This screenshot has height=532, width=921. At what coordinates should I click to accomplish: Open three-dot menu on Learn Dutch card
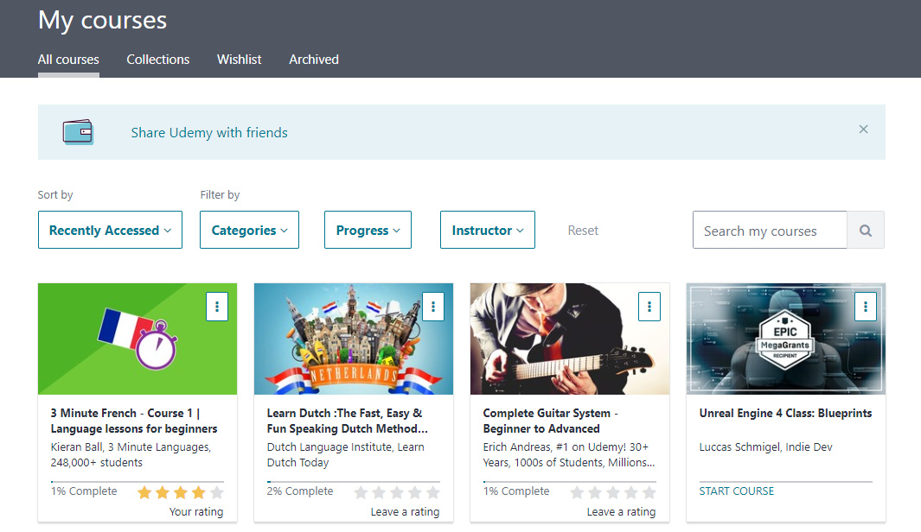tap(433, 307)
